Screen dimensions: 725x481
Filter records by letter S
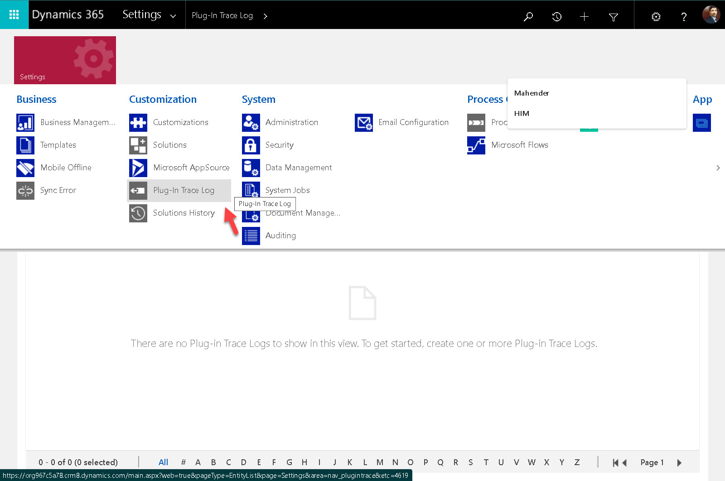pos(471,462)
